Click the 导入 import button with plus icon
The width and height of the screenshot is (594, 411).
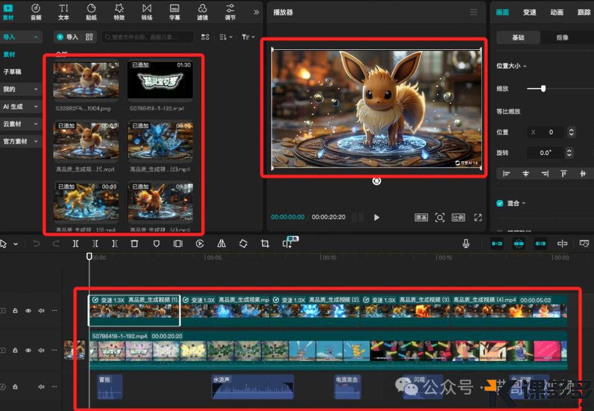[68, 37]
